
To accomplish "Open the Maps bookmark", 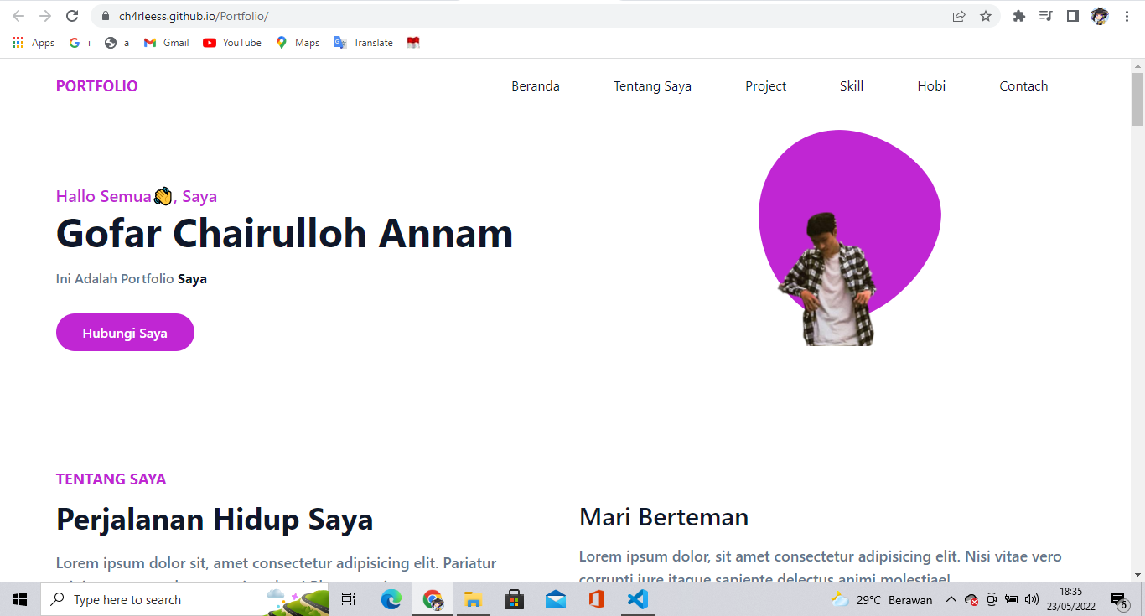I will 298,43.
